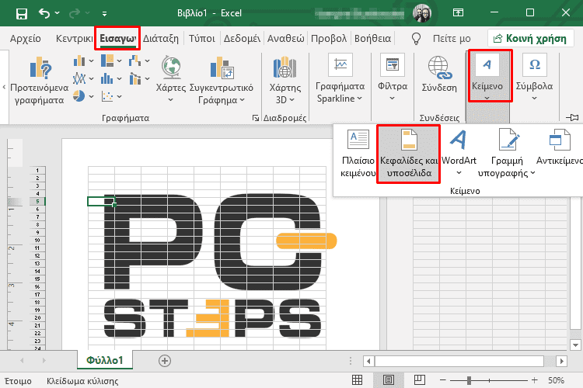Open the WordArt gallery
The width and height of the screenshot is (583, 388).
[459, 154]
